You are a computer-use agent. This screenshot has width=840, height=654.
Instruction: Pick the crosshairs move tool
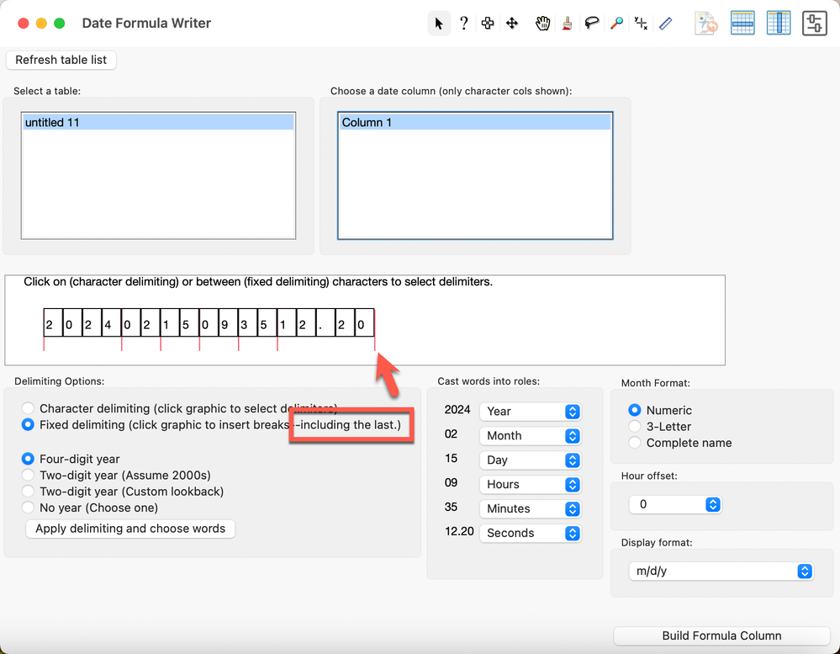(x=512, y=23)
